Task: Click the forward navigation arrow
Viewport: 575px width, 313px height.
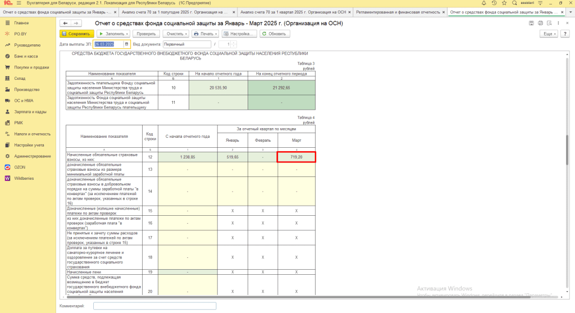Action: click(x=76, y=23)
